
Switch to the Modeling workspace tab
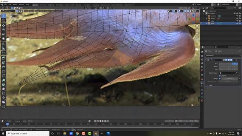pyautogui.click(x=43, y=5)
